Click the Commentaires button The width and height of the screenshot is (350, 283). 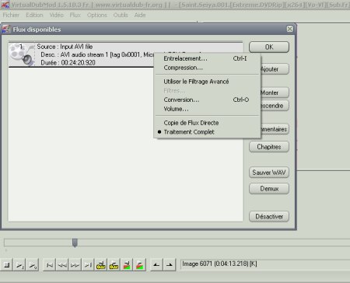275,129
